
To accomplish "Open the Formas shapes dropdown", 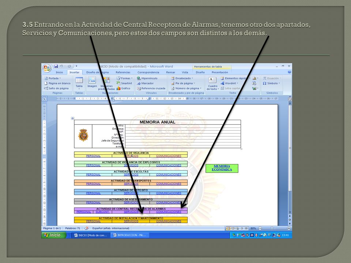I will point(124,78).
